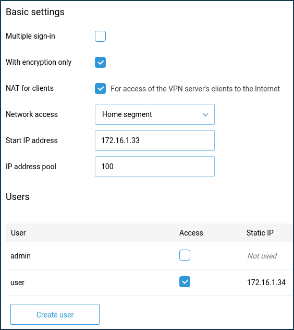This screenshot has height=330, width=294.
Task: Click the With encryption only label
Action: [39, 62]
